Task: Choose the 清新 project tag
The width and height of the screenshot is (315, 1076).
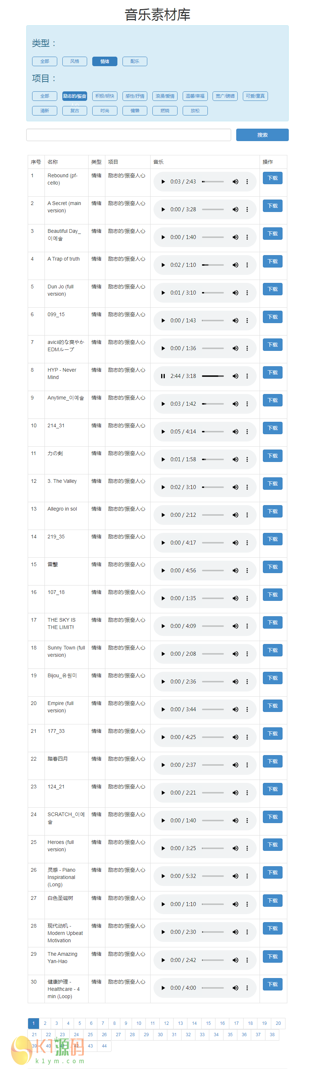Action: 44,111
